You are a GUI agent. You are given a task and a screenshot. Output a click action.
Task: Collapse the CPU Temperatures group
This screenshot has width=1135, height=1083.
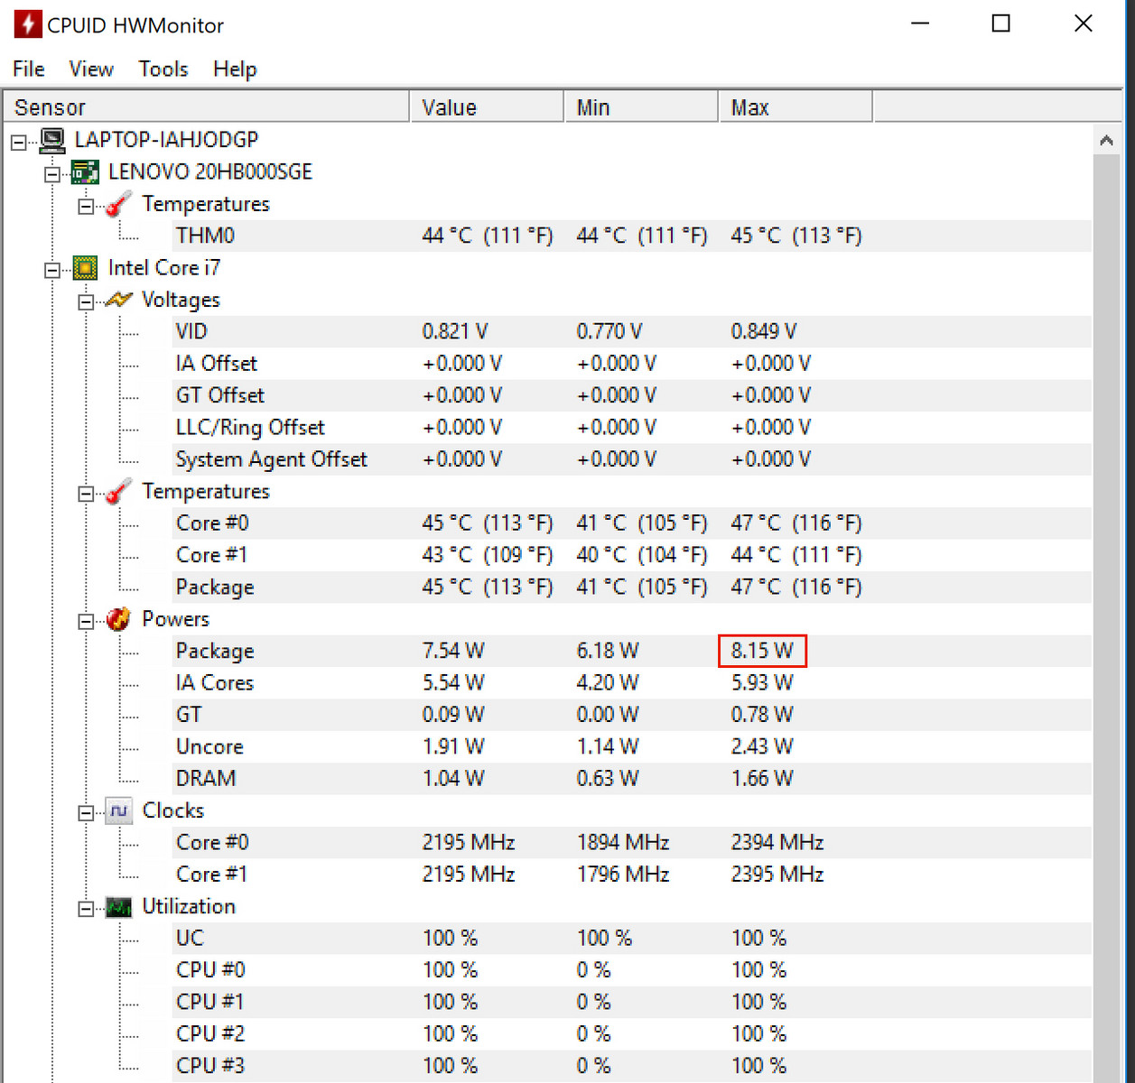click(86, 494)
